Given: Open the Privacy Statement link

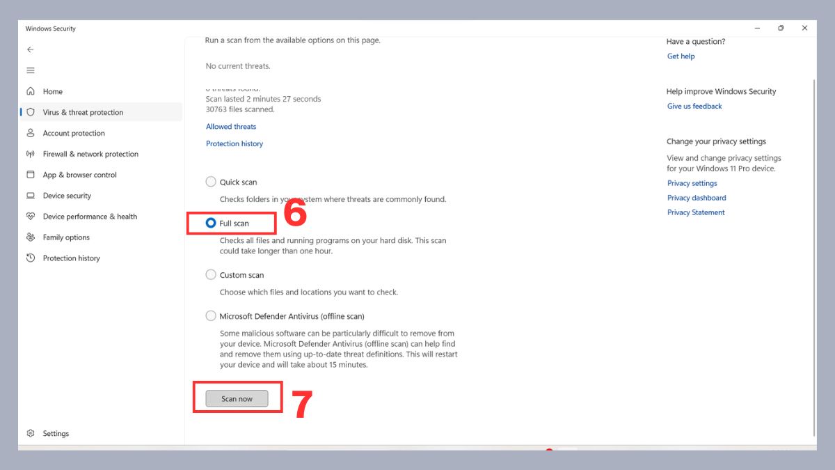Looking at the screenshot, I should (696, 212).
